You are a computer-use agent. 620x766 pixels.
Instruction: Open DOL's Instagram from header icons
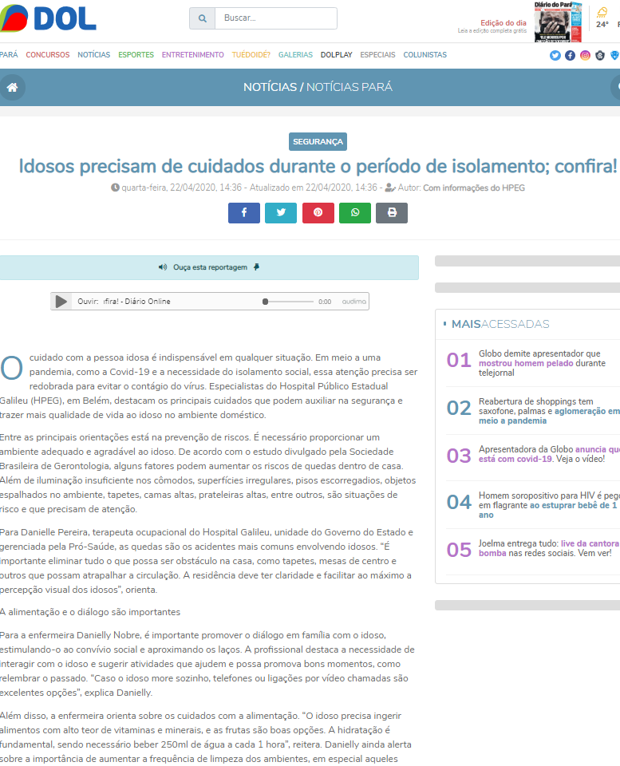(x=585, y=55)
